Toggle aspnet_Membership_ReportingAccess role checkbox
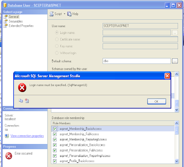This screenshot has width=184, height=167. 55,139
